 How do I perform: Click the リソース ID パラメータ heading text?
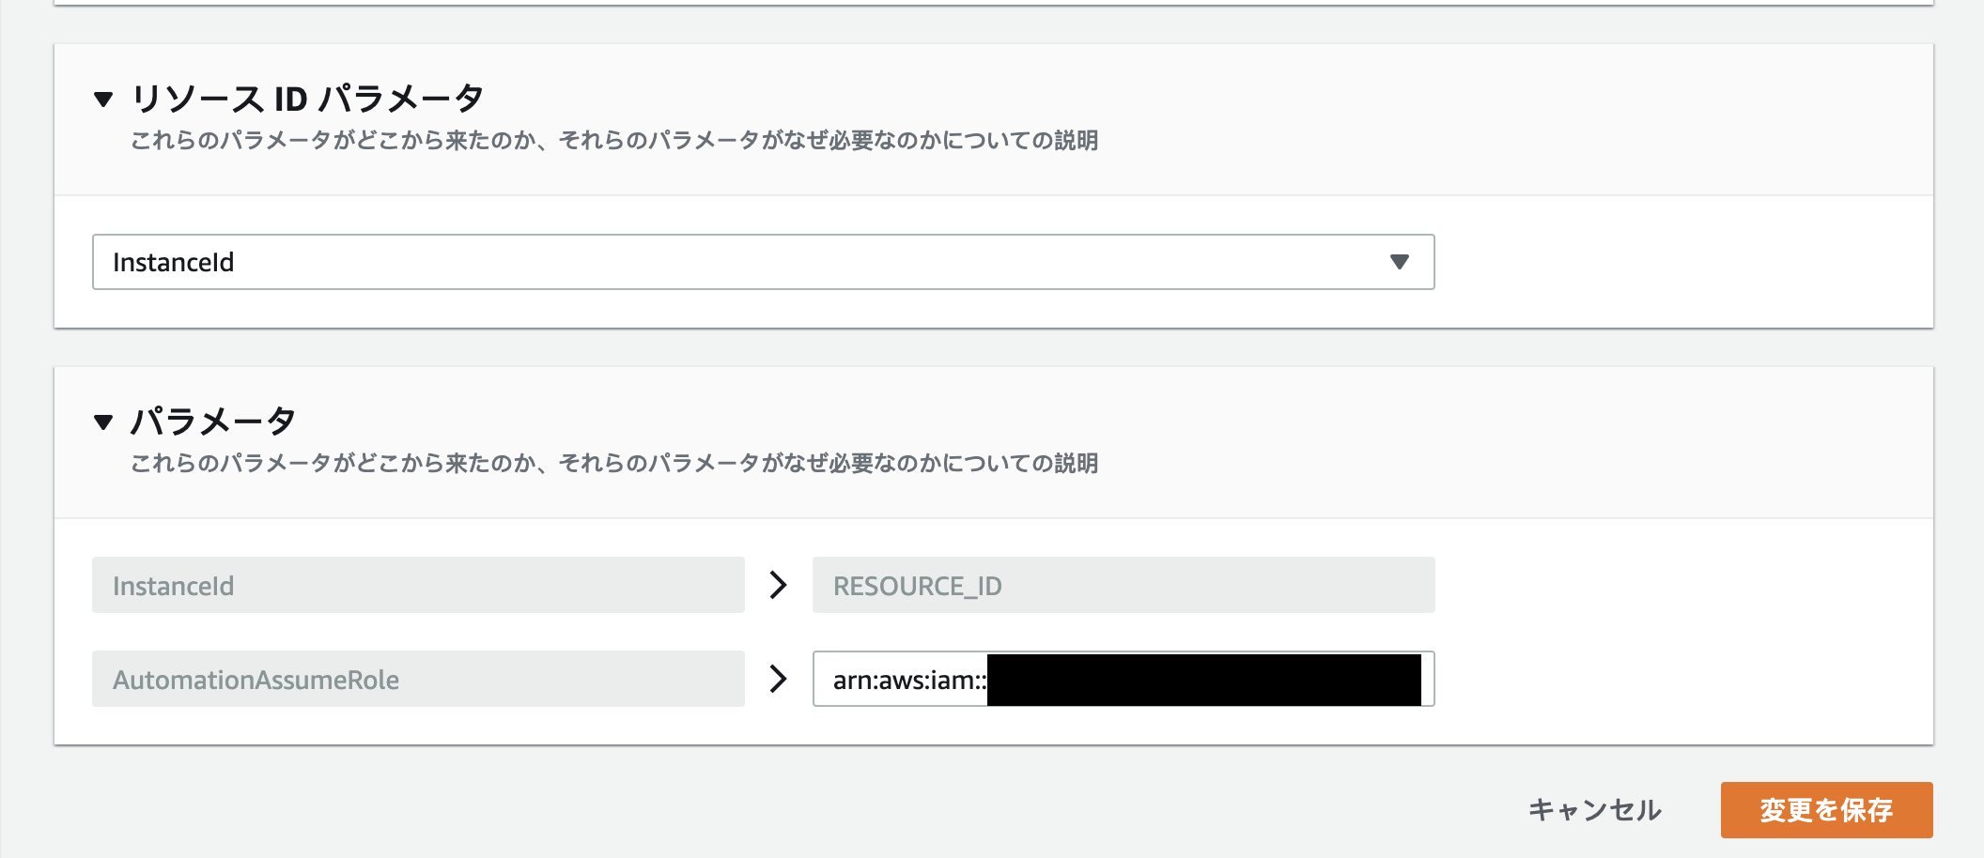point(307,99)
